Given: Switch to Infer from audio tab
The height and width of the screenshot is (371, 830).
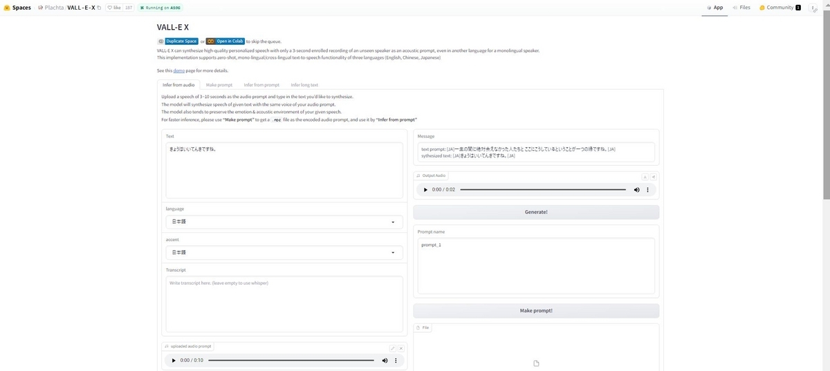Looking at the screenshot, I should point(178,84).
